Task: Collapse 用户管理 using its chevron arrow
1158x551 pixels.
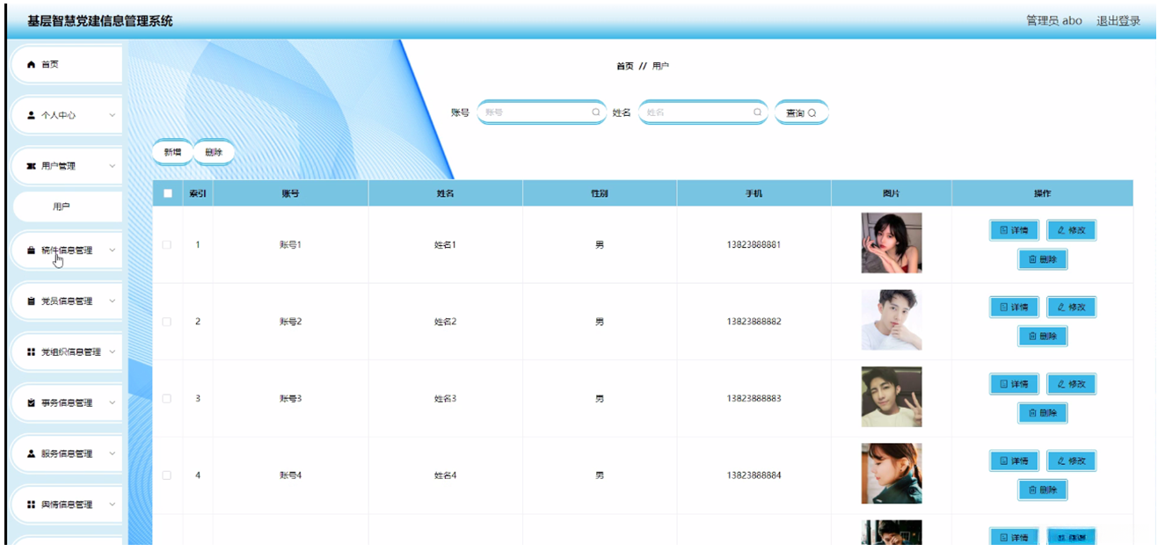Action: 112,166
